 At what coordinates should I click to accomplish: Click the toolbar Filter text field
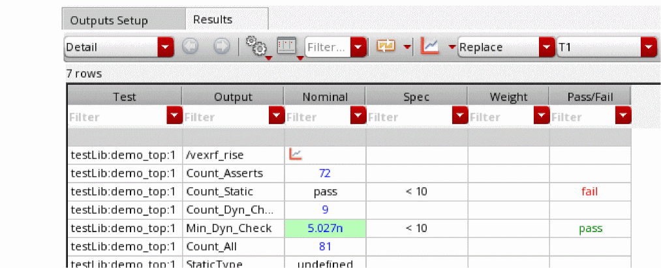327,47
